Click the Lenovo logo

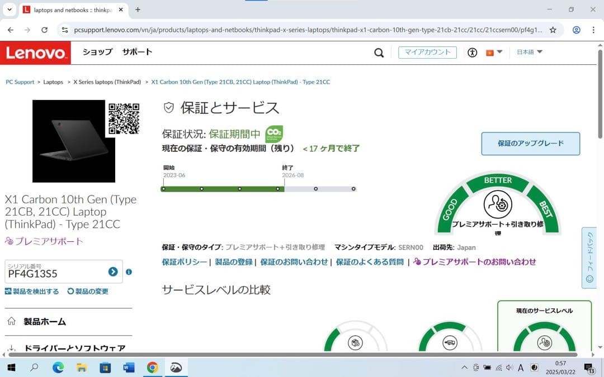35,52
